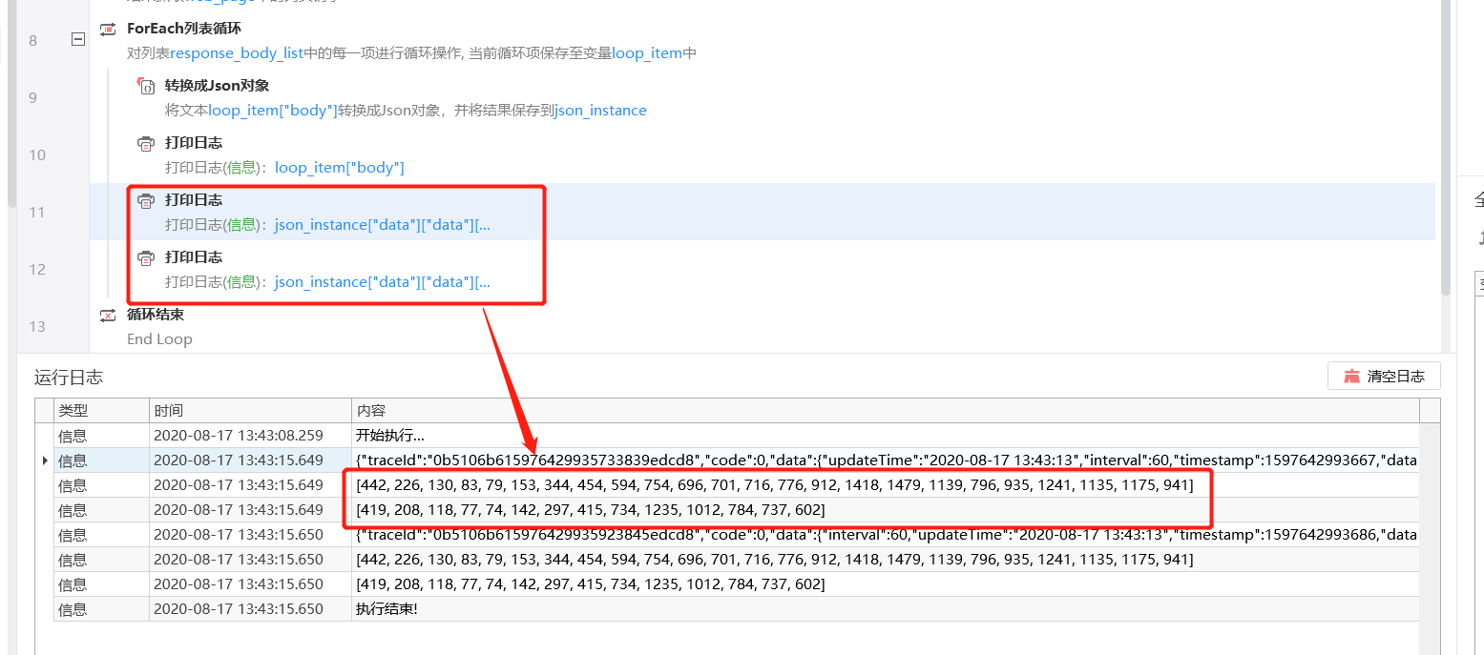The height and width of the screenshot is (655, 1484).
Task: Click the 运行日志 panel title
Action: coord(69,377)
